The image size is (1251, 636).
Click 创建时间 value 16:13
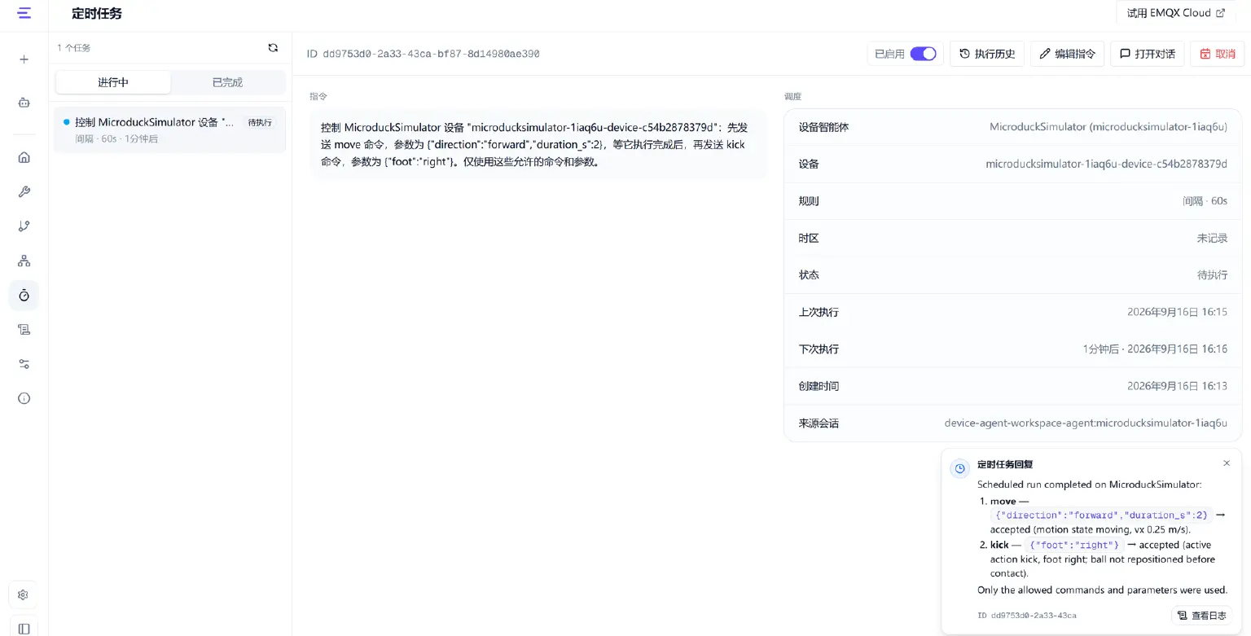(1177, 386)
